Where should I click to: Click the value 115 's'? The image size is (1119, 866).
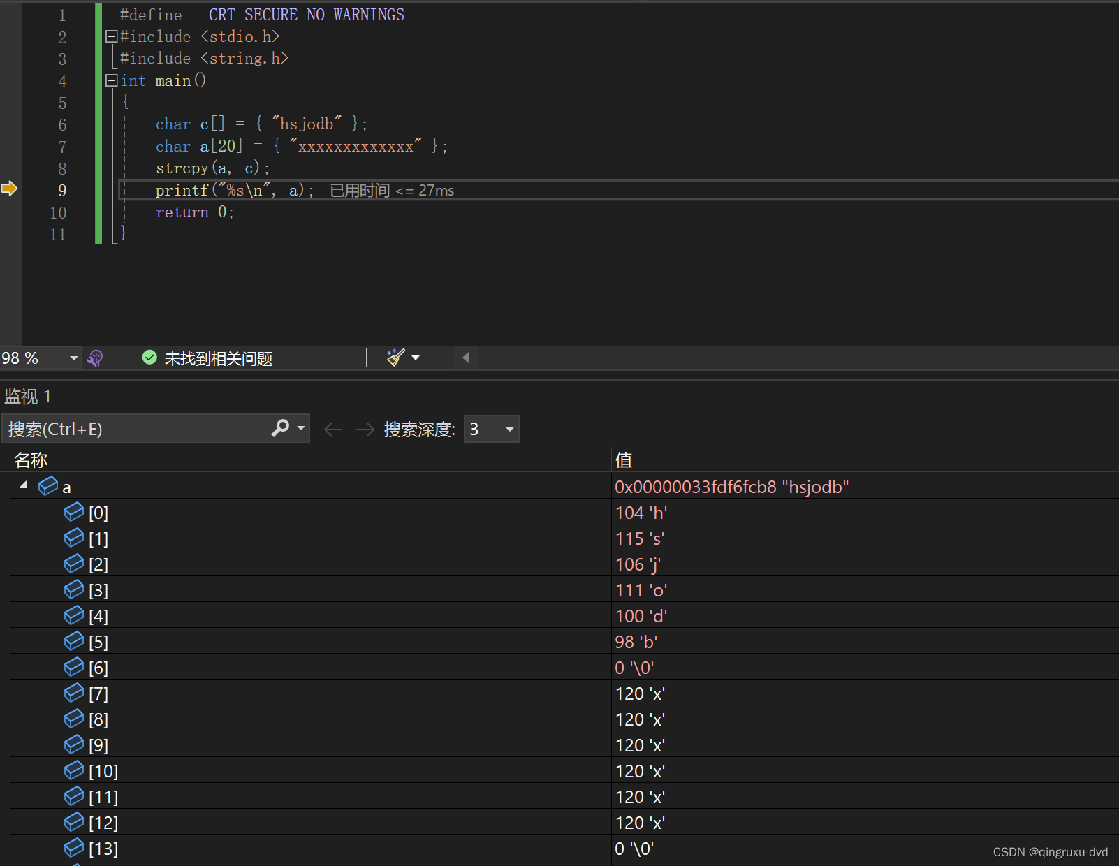(640, 538)
